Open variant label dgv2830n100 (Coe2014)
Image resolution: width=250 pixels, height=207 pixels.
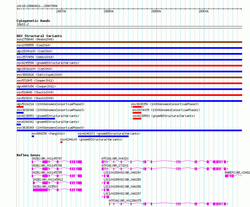[35, 51]
